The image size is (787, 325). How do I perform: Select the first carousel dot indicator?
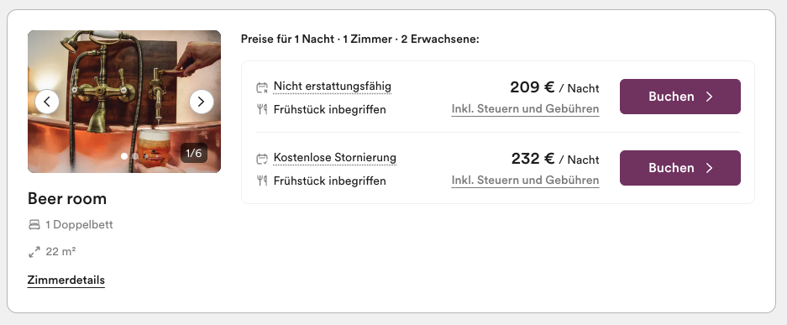pyautogui.click(x=124, y=156)
